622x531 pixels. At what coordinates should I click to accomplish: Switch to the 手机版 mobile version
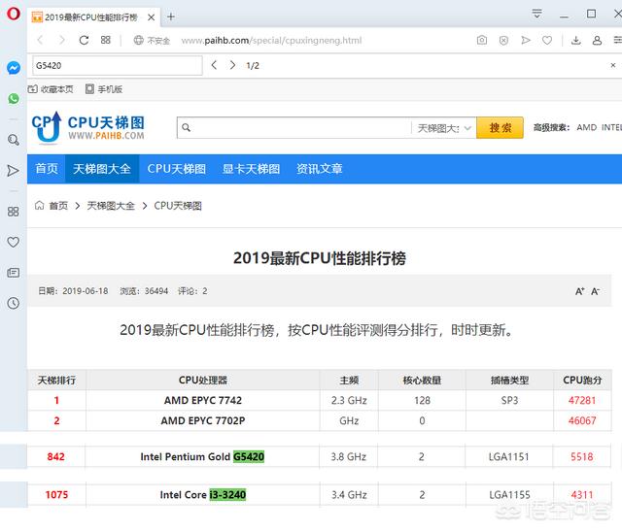click(x=104, y=89)
